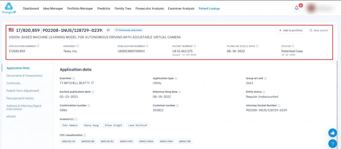The width and height of the screenshot is (341, 149).
Task: Click inventor chip Ethan Knight
Action: coord(114,125)
